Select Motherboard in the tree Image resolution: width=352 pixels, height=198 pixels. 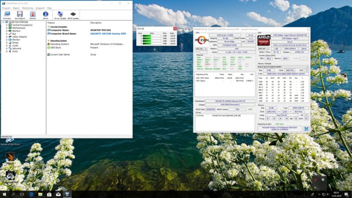tap(19, 28)
